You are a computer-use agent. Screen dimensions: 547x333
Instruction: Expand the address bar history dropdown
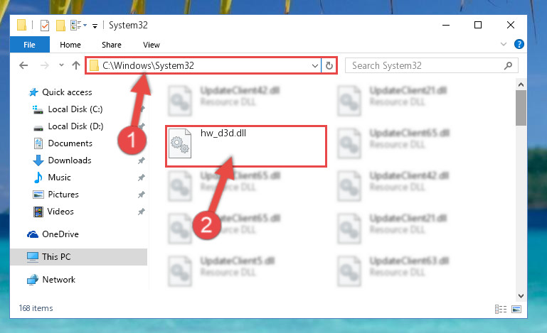tap(314, 65)
